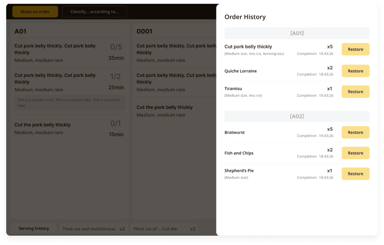Click the x2 quantity for Quiche Lorraine

coord(330,68)
